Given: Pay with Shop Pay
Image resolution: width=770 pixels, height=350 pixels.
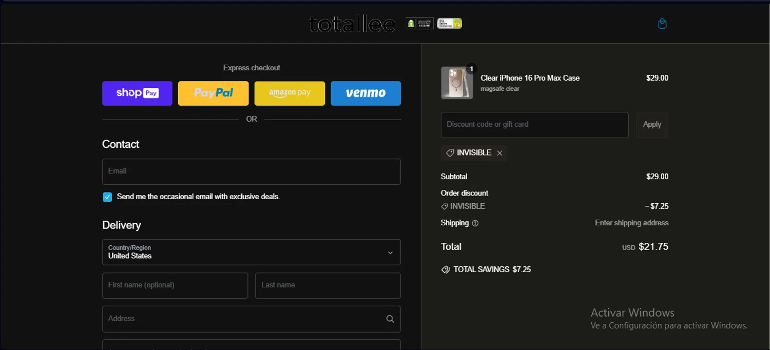Looking at the screenshot, I should pyautogui.click(x=137, y=93).
